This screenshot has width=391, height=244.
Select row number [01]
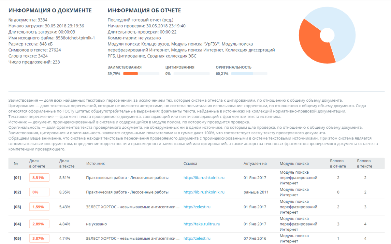17,178
